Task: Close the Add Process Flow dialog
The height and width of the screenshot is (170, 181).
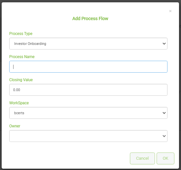Action: point(170,11)
